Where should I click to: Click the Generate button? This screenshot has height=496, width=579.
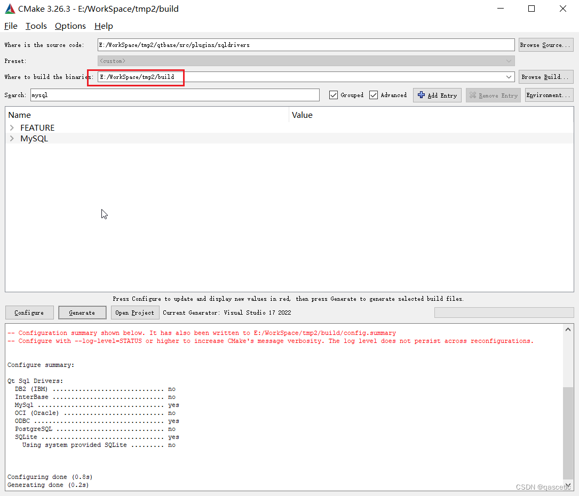[82, 313]
